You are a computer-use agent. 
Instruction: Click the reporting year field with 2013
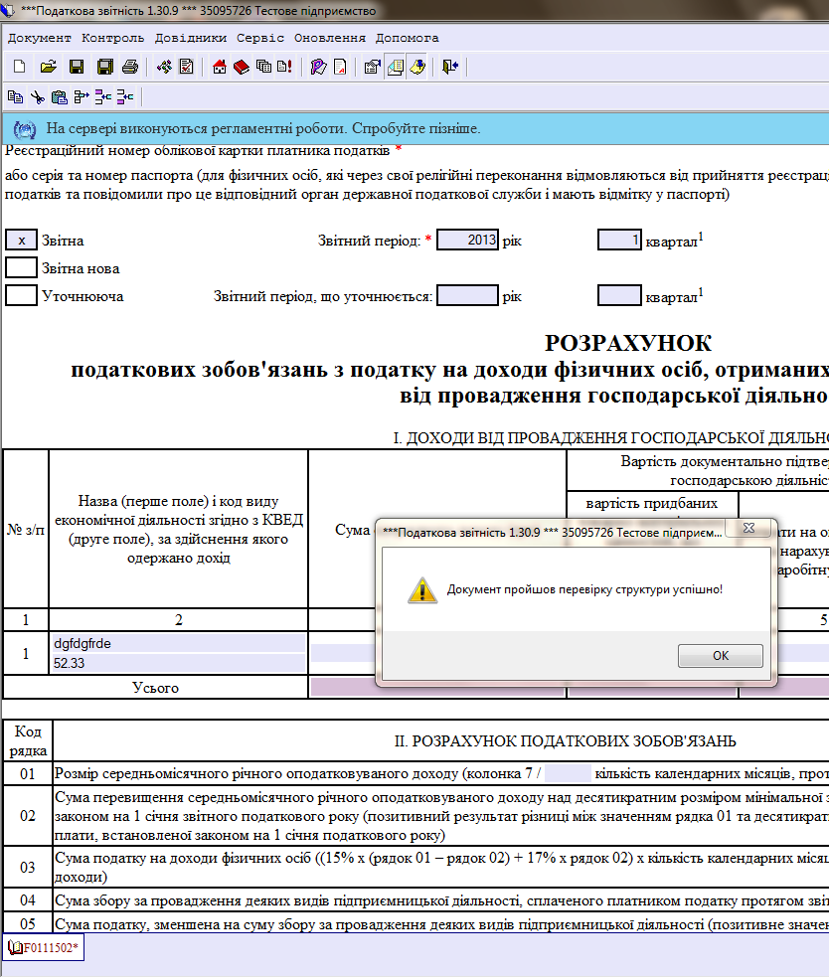(467, 241)
